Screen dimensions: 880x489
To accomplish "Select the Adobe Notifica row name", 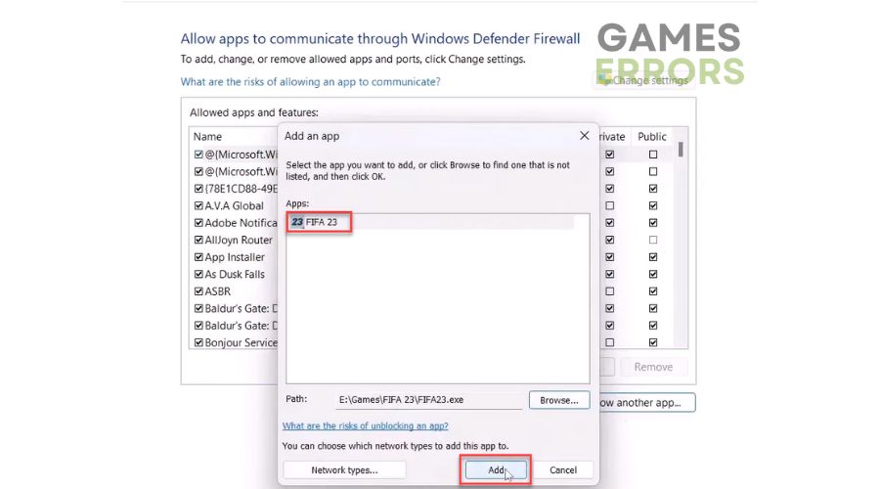I will 241,223.
